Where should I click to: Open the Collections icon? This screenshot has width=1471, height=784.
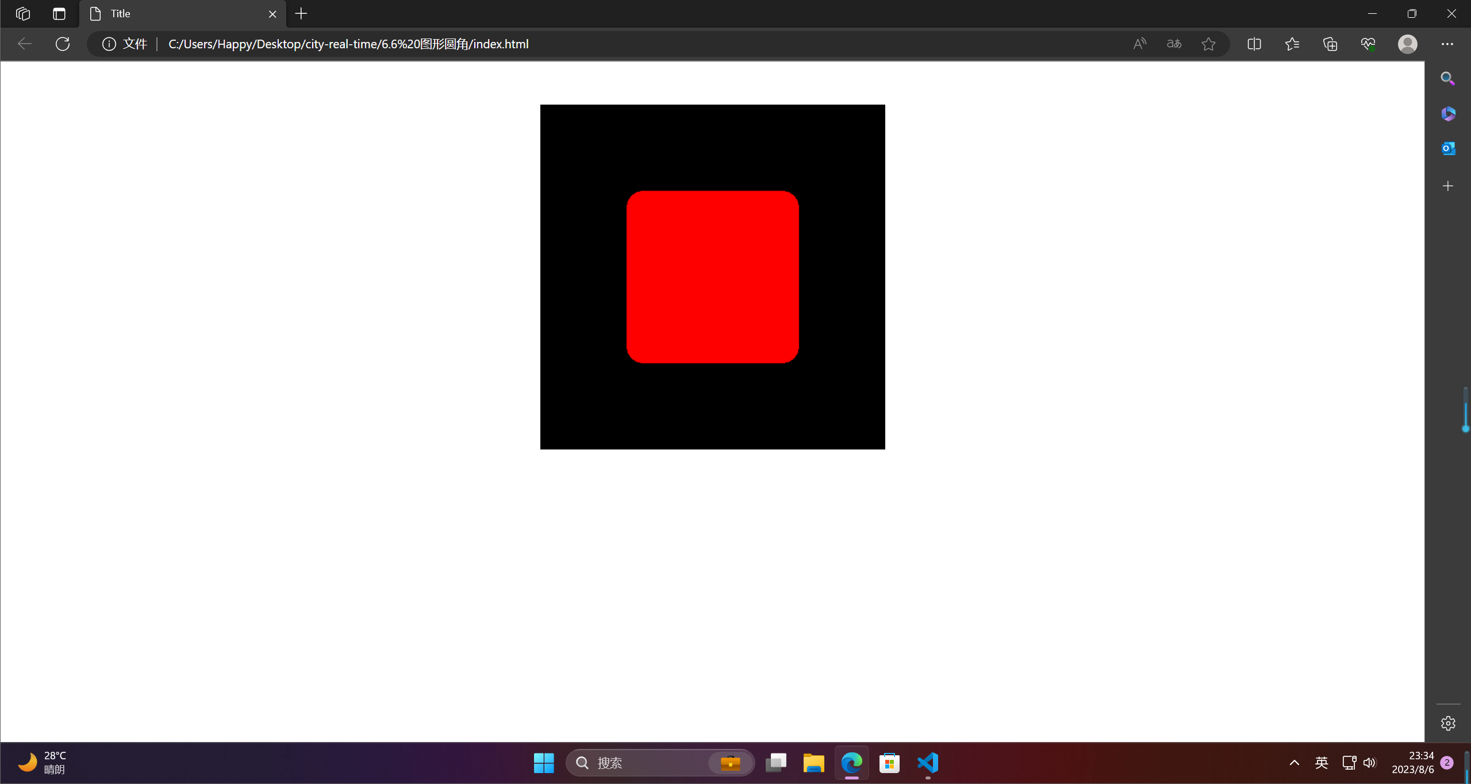coord(1330,44)
